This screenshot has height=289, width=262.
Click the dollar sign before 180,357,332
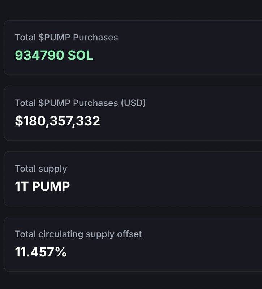coord(18,121)
